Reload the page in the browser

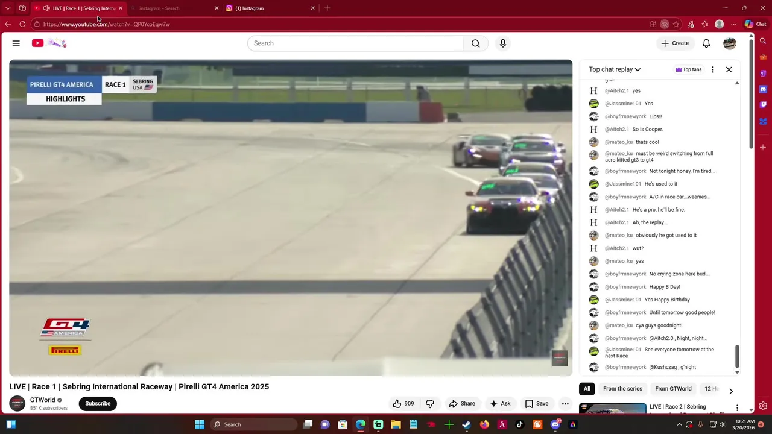(22, 24)
